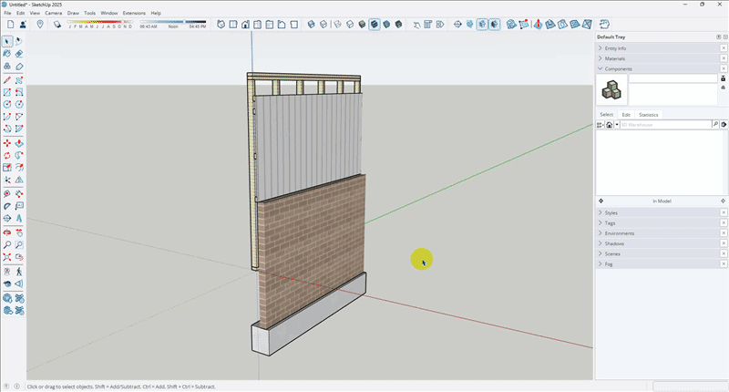Screen dimensions: 729x392
Task: Switch to the Statistics tab
Action: tap(648, 115)
